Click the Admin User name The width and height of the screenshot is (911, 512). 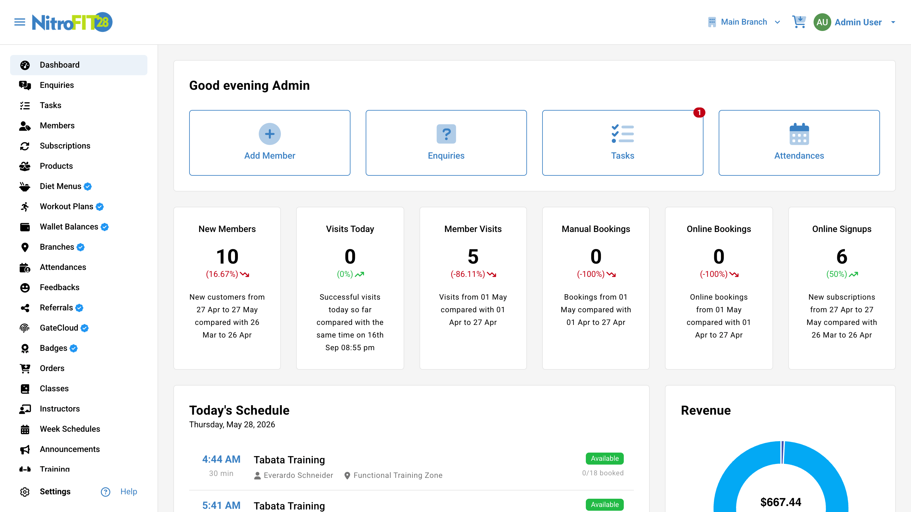(858, 22)
